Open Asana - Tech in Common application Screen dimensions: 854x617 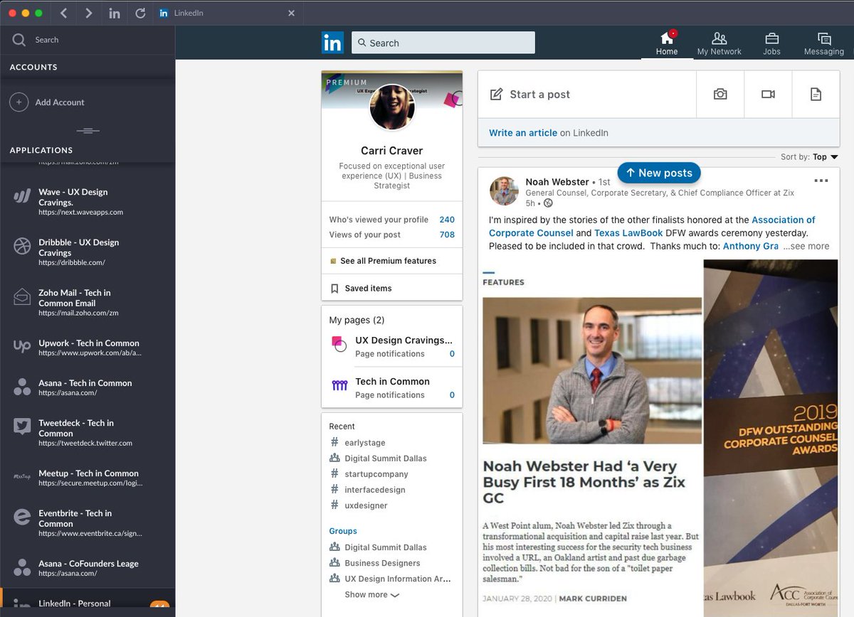click(88, 387)
